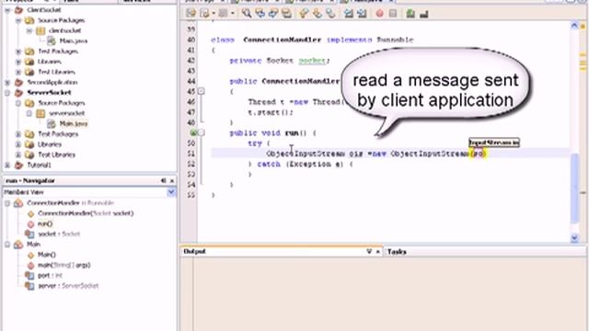The height and width of the screenshot is (331, 589).
Task: Click the editor vertical scrollbar thumb
Action: (x=574, y=188)
